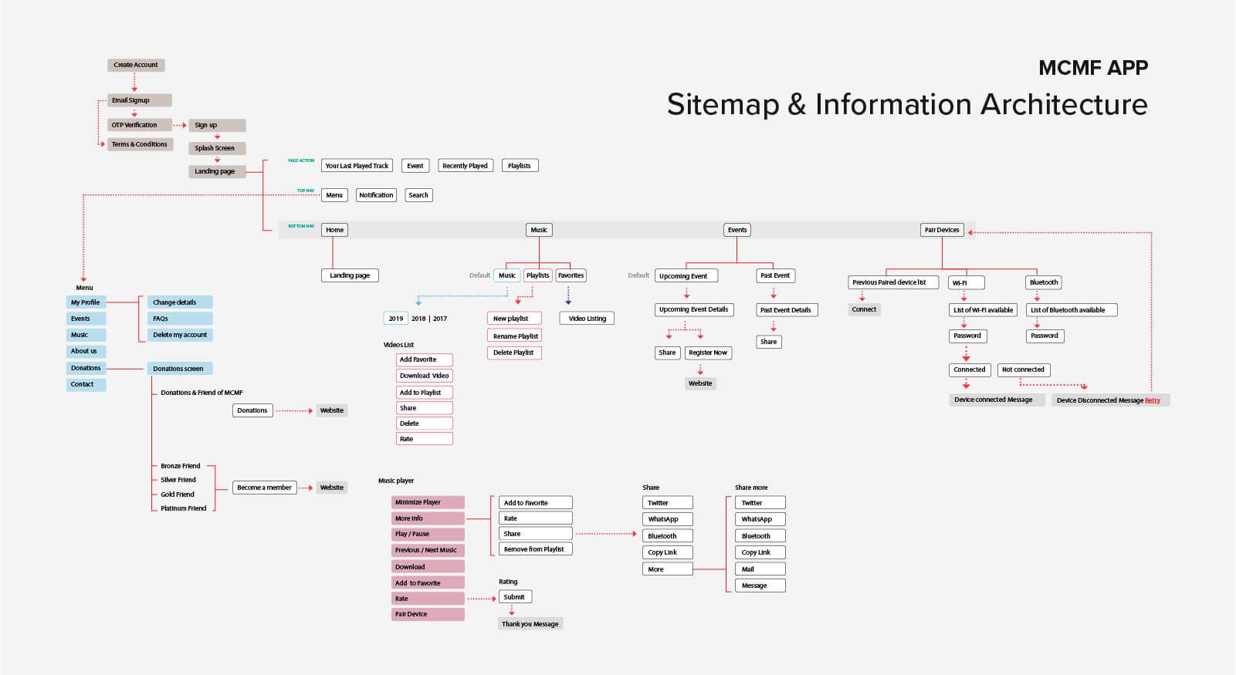Click the My Profile menu item
1236x675 pixels.
[86, 302]
